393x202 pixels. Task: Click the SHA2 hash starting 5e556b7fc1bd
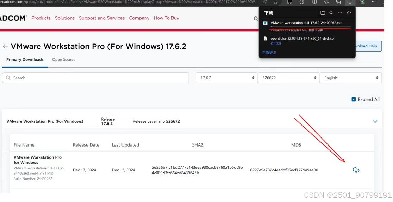[x=197, y=170]
